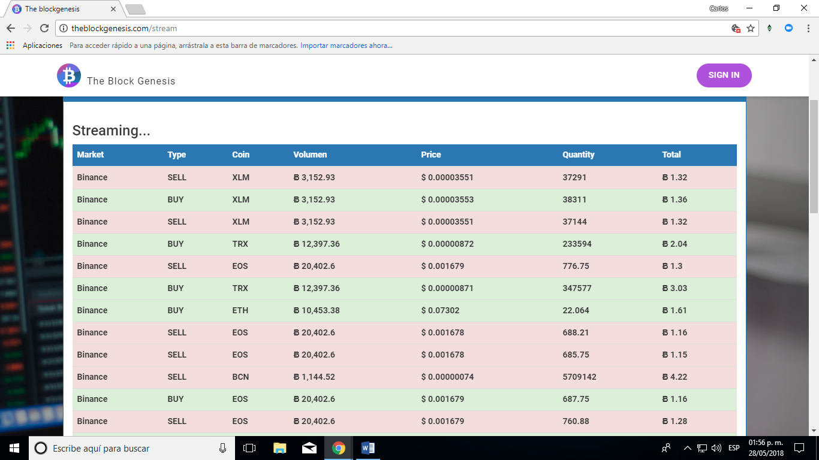Image resolution: width=819 pixels, height=460 pixels.
Task: Click the volume Ƀ 1,144.52
Action: coord(314,377)
